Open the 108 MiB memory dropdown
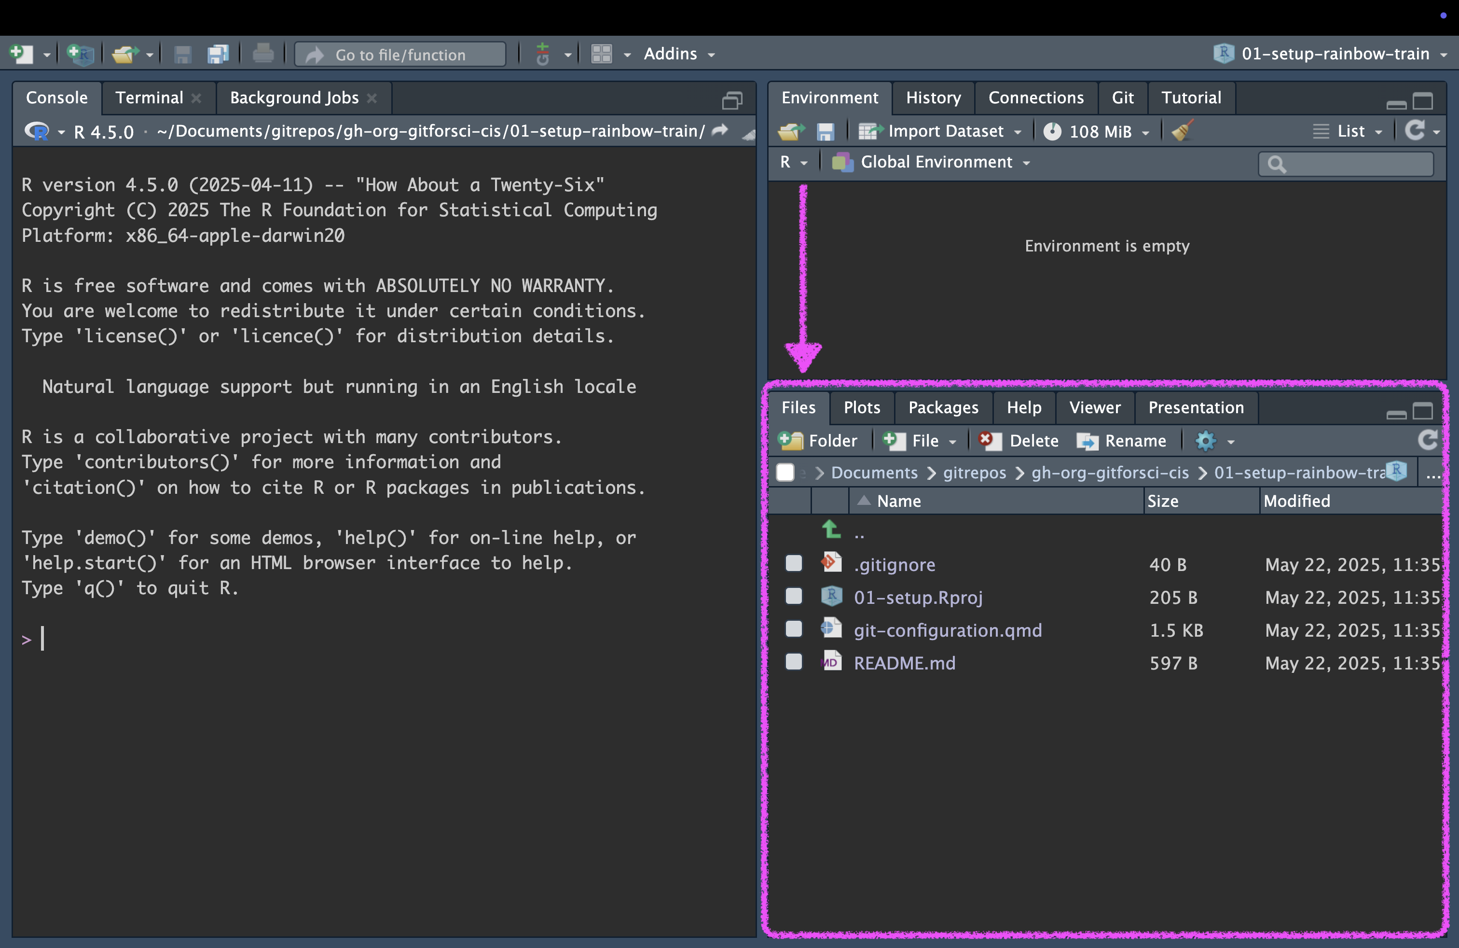1459x948 pixels. click(1096, 131)
